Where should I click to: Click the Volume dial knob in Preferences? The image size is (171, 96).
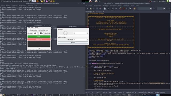tap(65, 33)
